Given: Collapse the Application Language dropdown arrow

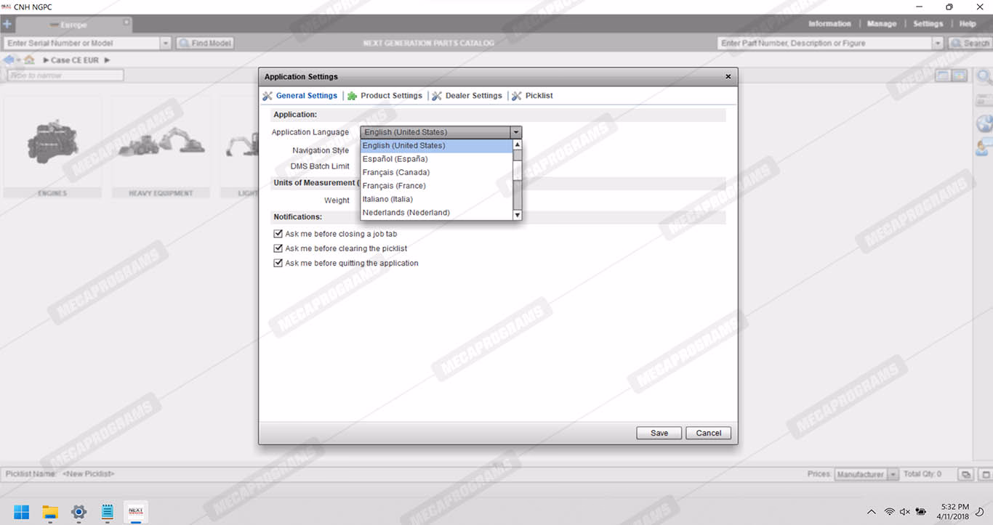Looking at the screenshot, I should (x=515, y=132).
